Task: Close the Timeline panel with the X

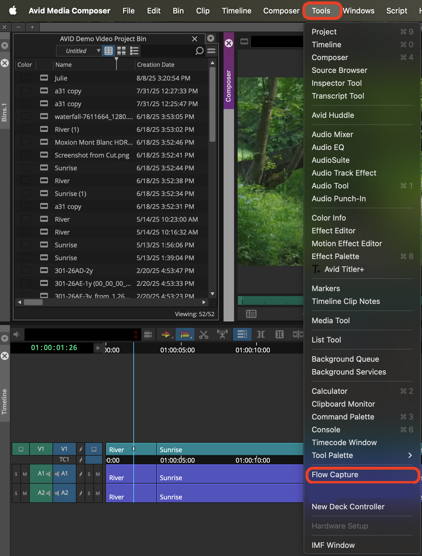Action: pos(5,356)
